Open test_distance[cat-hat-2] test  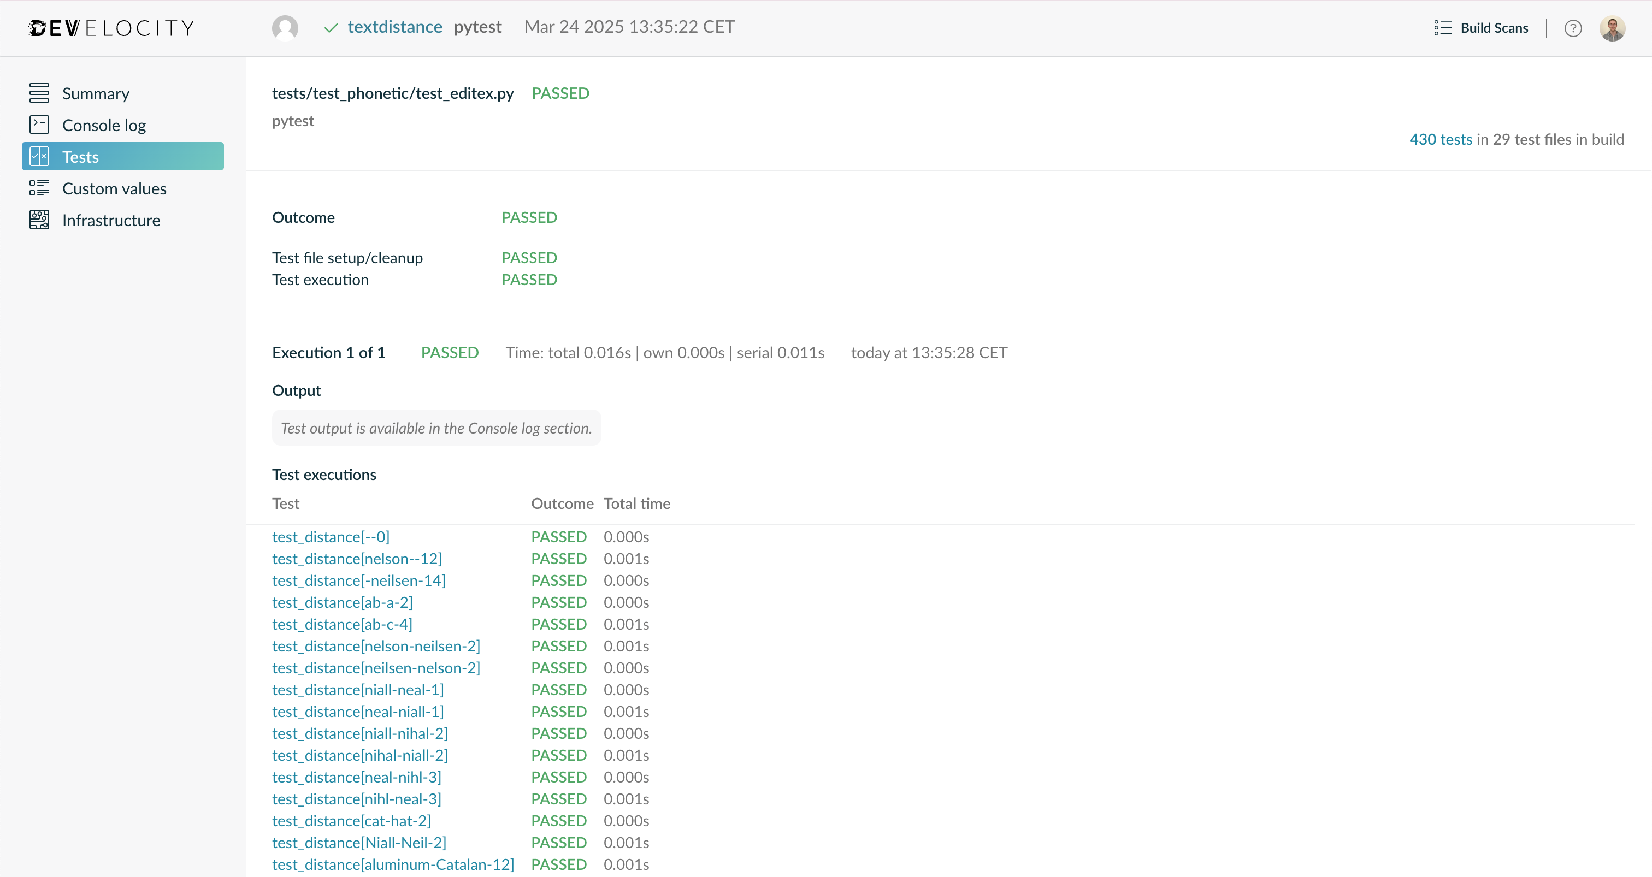pos(351,821)
